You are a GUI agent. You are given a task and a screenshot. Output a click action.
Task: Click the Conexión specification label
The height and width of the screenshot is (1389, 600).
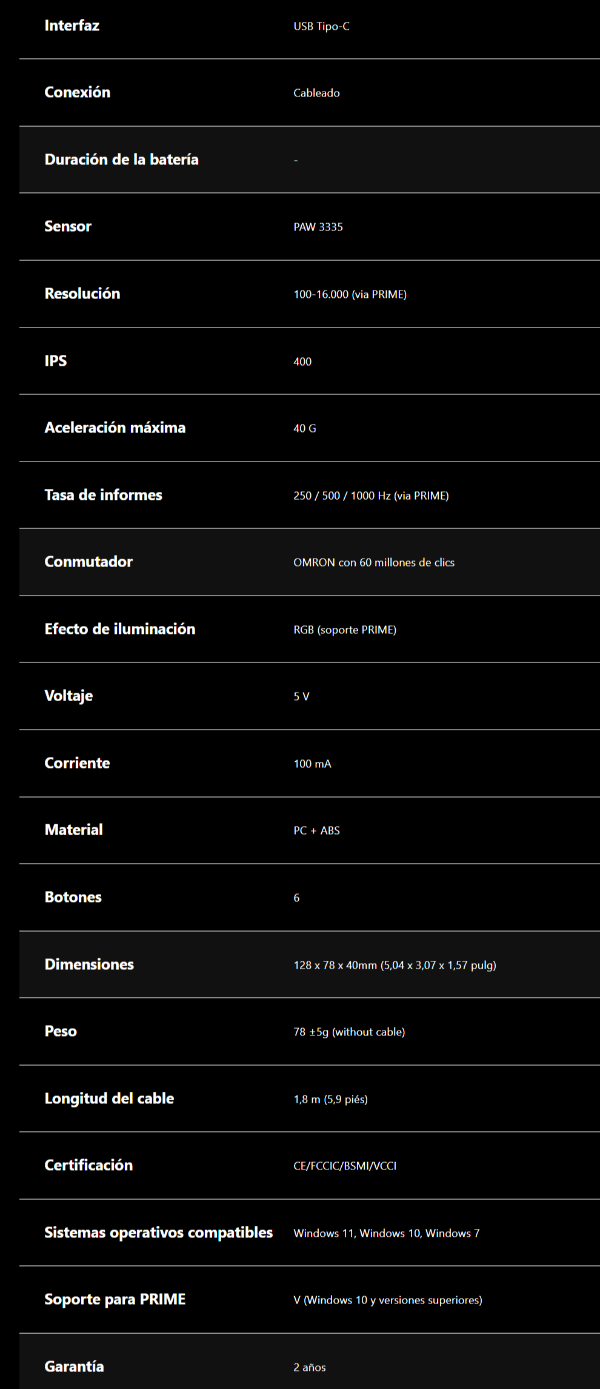[77, 92]
